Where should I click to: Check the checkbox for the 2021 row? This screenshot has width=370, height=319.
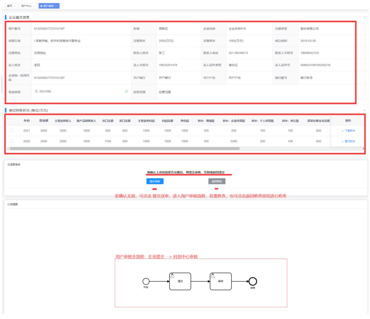click(12, 131)
